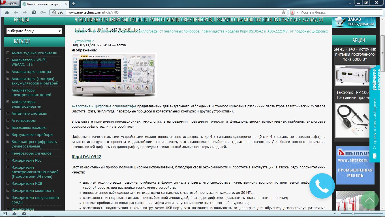
Task: Click the Rigol oscilloscope article image
Action: pyautogui.click(x=114, y=75)
